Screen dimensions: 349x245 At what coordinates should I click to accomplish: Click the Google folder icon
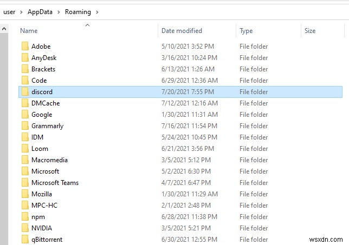click(25, 114)
